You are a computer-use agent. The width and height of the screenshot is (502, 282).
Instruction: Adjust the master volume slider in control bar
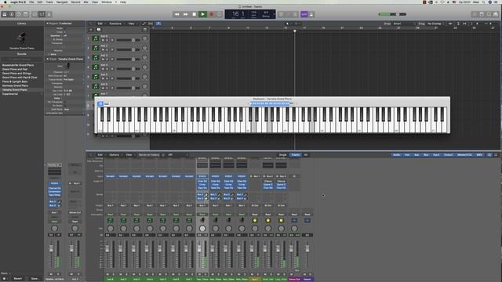coord(392,14)
